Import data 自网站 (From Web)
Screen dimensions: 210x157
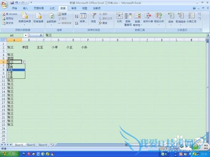(8, 18)
